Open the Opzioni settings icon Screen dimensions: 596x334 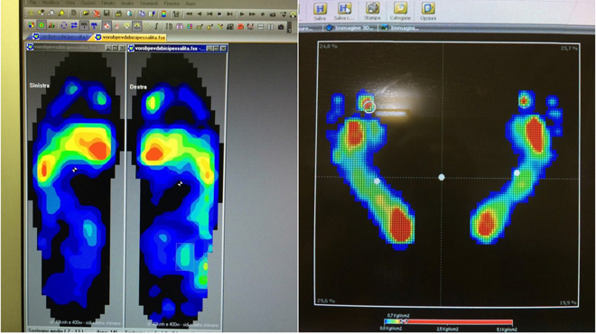coord(428,8)
